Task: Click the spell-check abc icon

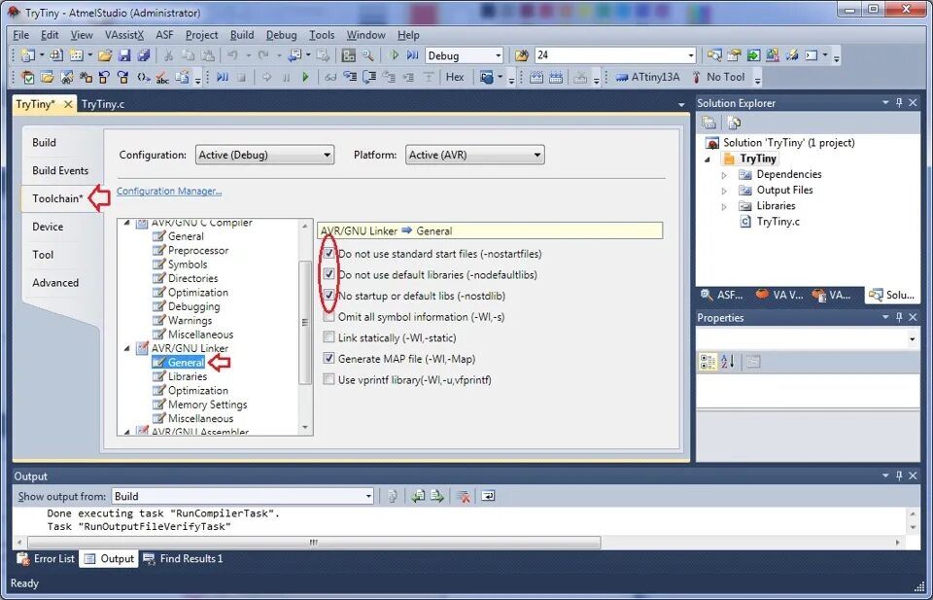Action: [x=162, y=77]
